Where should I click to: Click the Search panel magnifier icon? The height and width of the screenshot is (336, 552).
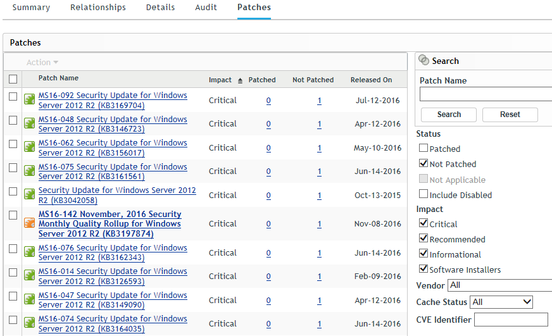[423, 60]
